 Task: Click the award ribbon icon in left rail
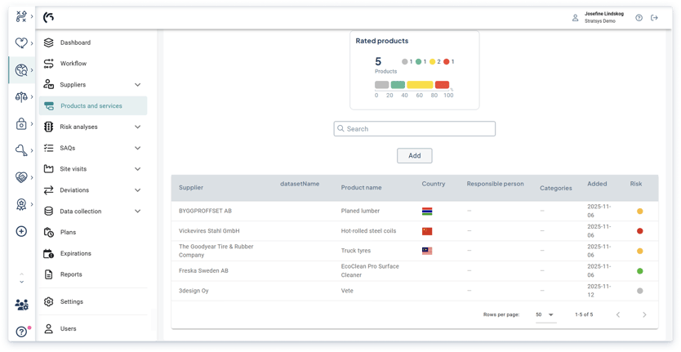(21, 204)
